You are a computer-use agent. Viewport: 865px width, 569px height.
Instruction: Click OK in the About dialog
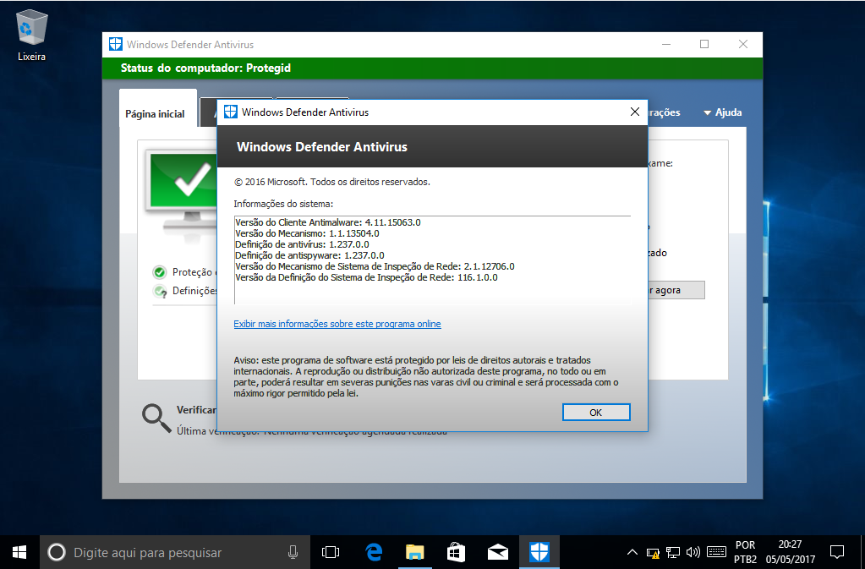coord(596,413)
